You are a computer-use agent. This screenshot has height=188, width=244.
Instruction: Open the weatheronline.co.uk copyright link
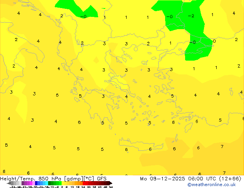pyautogui.click(x=212, y=185)
